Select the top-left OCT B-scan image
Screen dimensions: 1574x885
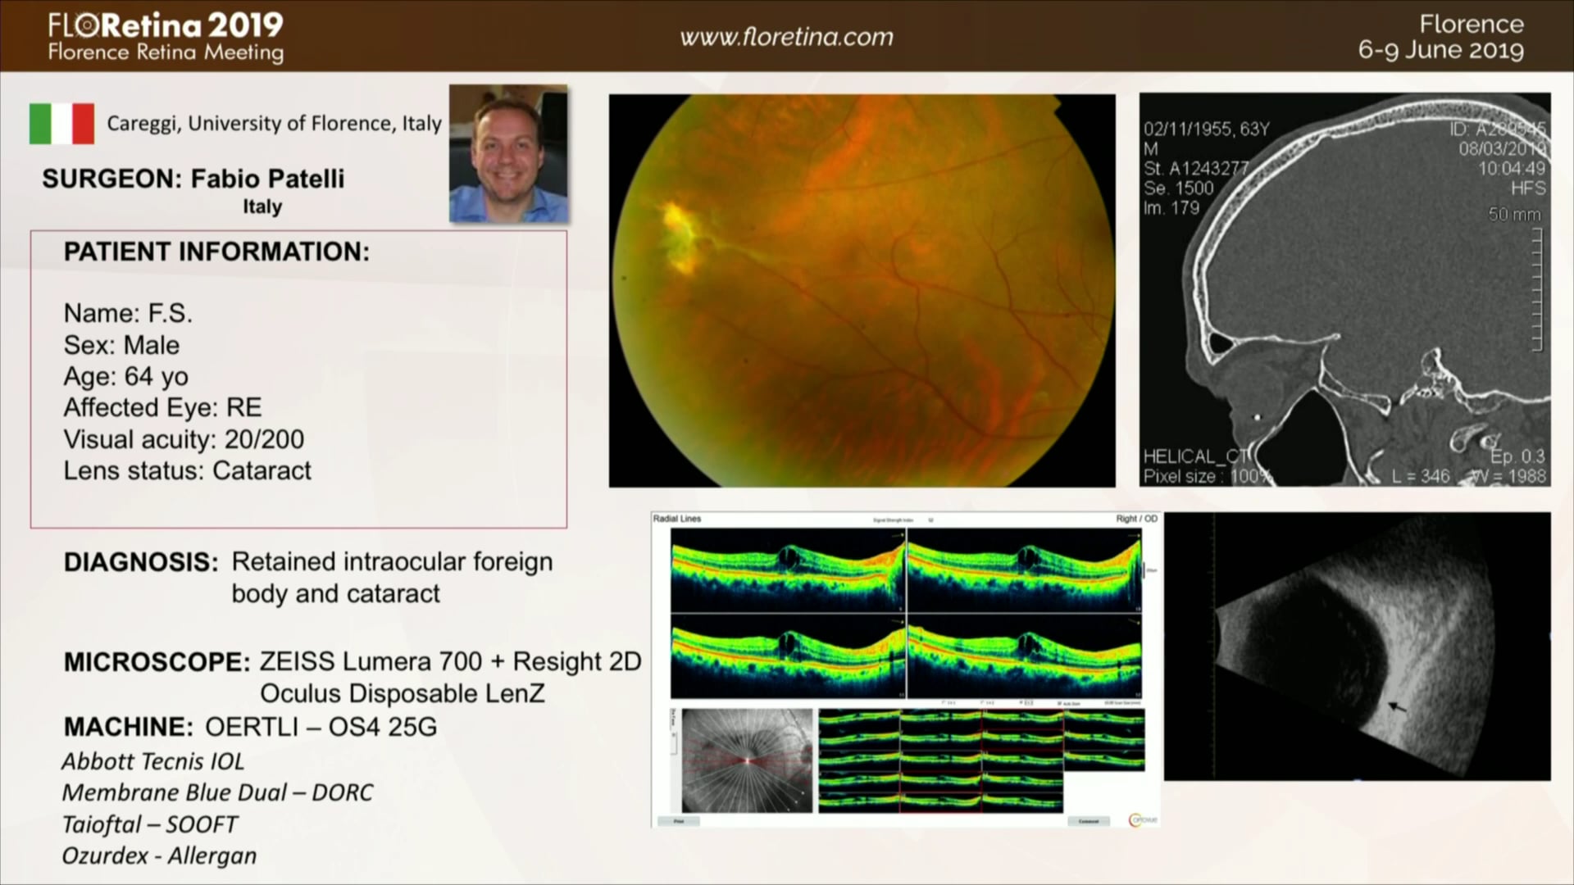[788, 570]
